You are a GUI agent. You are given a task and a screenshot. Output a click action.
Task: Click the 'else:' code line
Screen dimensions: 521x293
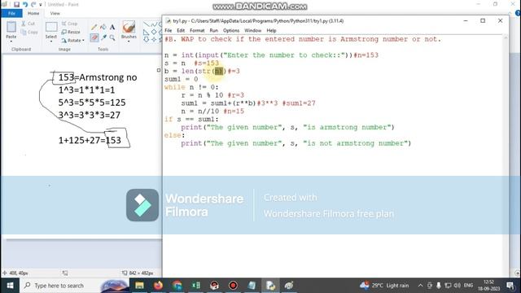coord(174,135)
